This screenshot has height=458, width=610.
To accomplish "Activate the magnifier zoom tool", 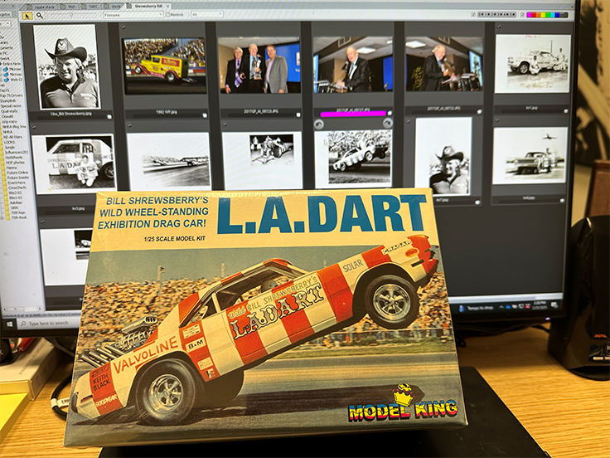I will (40, 15).
